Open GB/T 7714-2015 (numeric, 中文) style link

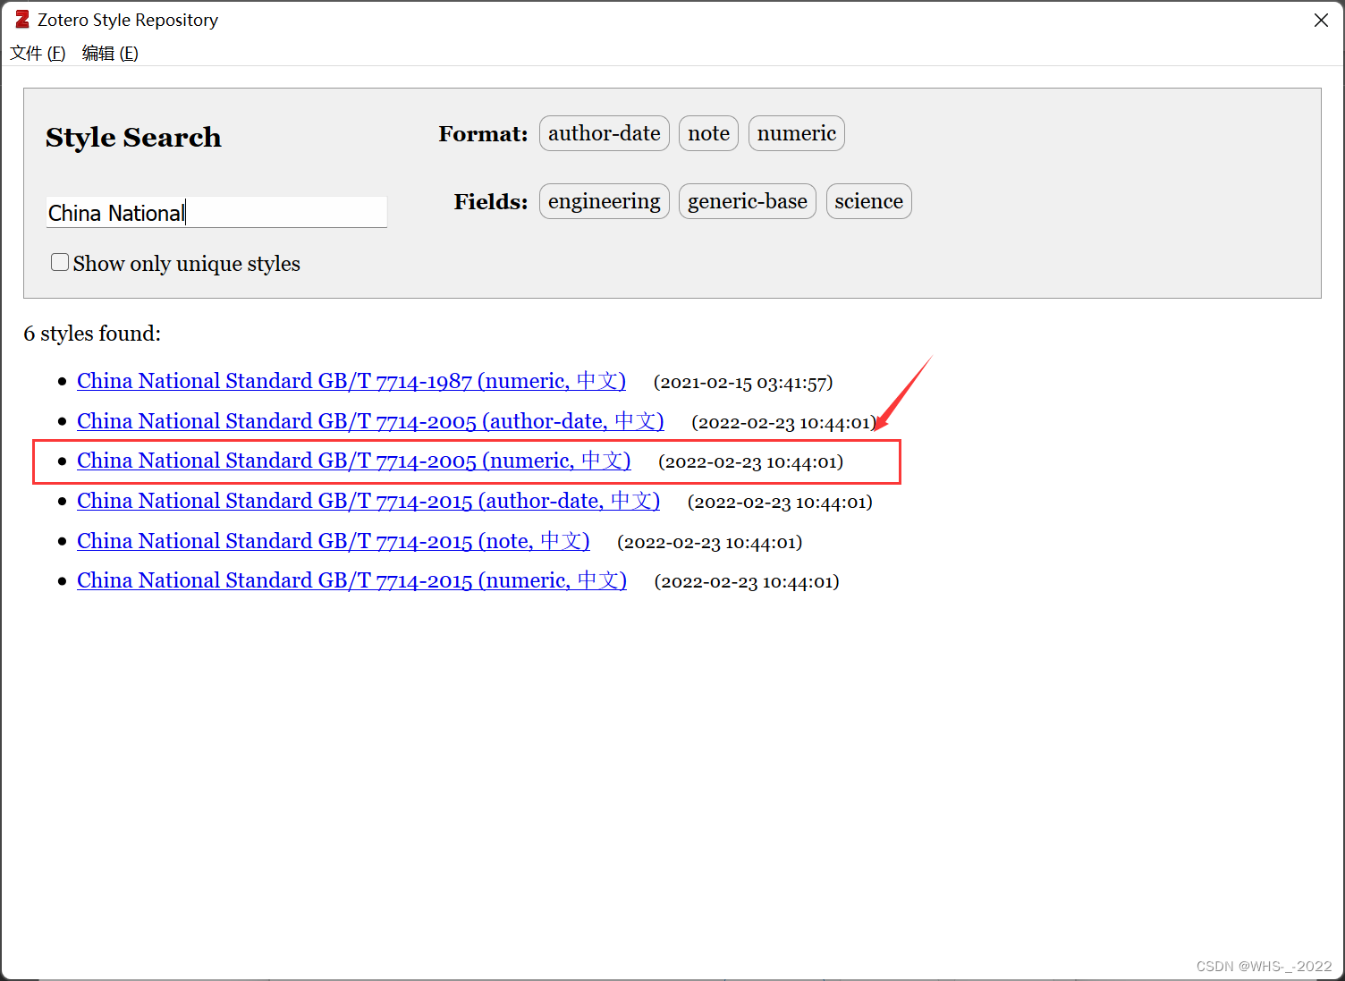pyautogui.click(x=351, y=580)
